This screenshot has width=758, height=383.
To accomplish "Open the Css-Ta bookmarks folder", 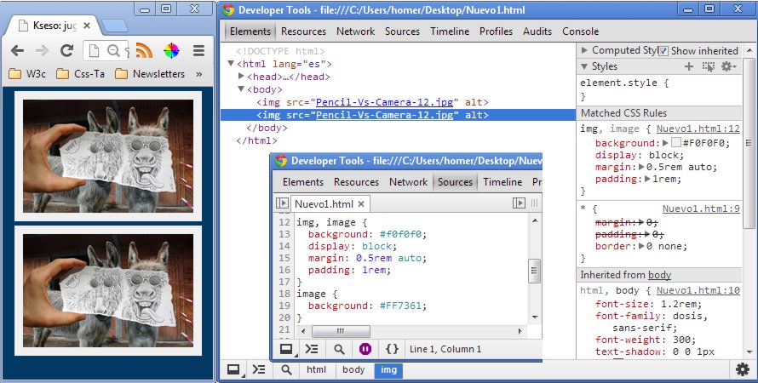I will (80, 74).
